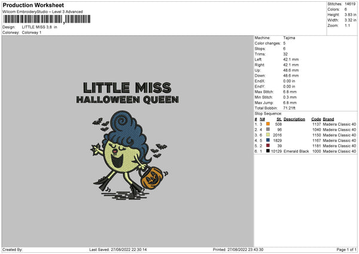Click the design name 'LITTLE MISS 3,8 in'
This screenshot has height=254, width=359.
pos(39,27)
